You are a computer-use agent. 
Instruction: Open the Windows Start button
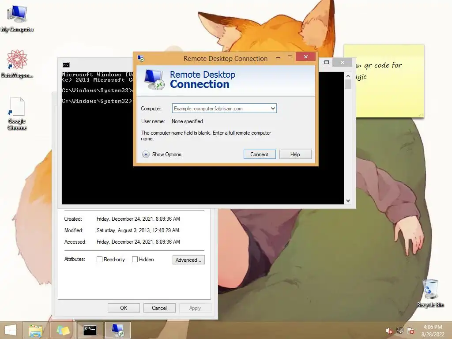coord(11,330)
